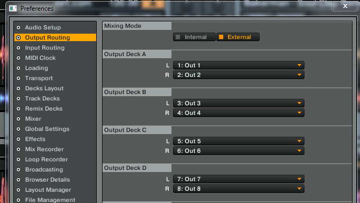
Task: Click the bullet icon next to MIDI Clock
Action: click(18, 58)
